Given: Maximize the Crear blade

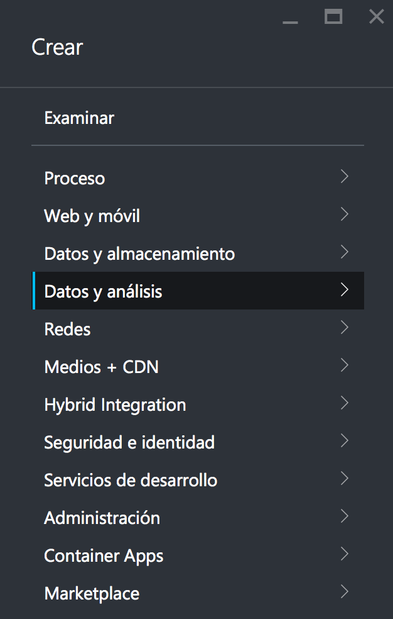Looking at the screenshot, I should pos(333,17).
